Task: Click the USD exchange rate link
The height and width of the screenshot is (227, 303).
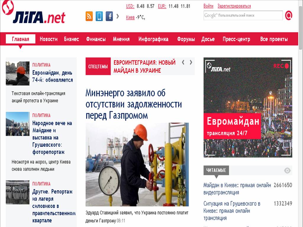Action: coord(130,6)
